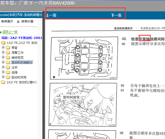Go to next page 下一页
This screenshot has width=165, height=139.
(116, 15)
